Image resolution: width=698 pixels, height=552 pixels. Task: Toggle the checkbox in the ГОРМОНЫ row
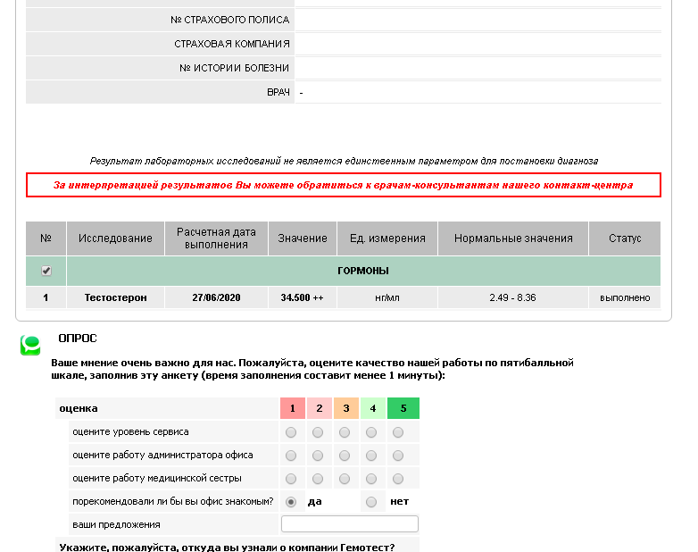point(46,271)
